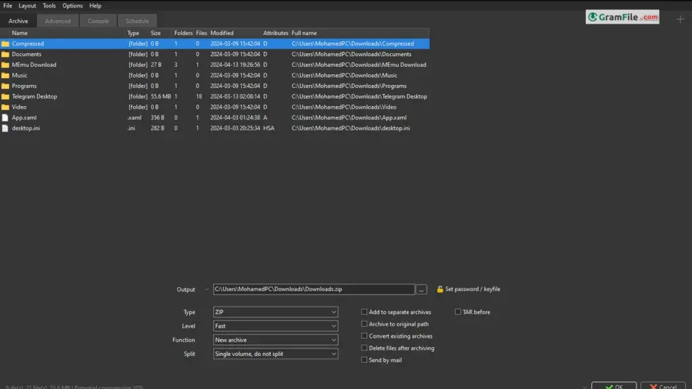
Task: Toggle Convert existing archives
Action: 364,336
